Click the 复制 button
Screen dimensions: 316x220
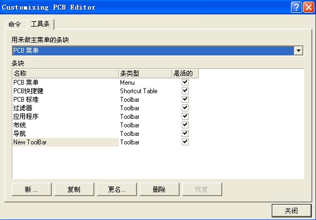74,189
